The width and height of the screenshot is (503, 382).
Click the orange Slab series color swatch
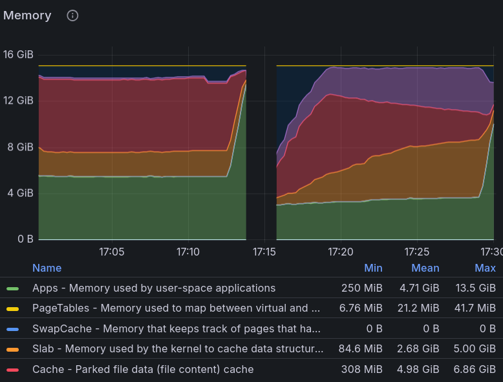point(12,349)
